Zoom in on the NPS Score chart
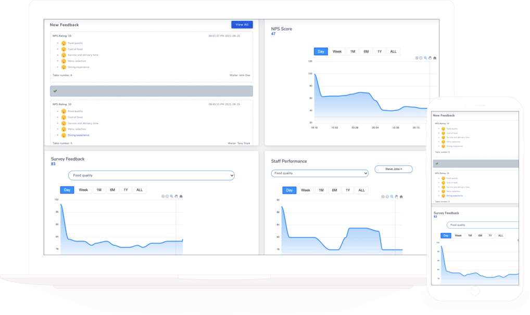The height and width of the screenshot is (315, 530). pos(417,58)
